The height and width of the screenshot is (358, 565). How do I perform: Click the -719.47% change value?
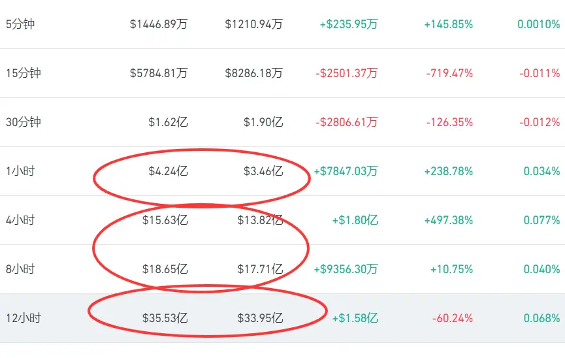click(x=449, y=73)
